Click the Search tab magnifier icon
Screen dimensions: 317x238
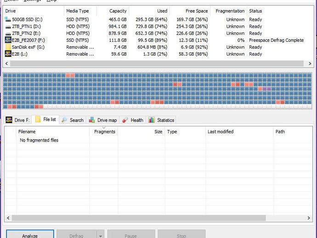64,120
